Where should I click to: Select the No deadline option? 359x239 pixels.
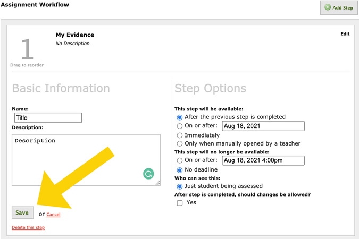[180, 170]
